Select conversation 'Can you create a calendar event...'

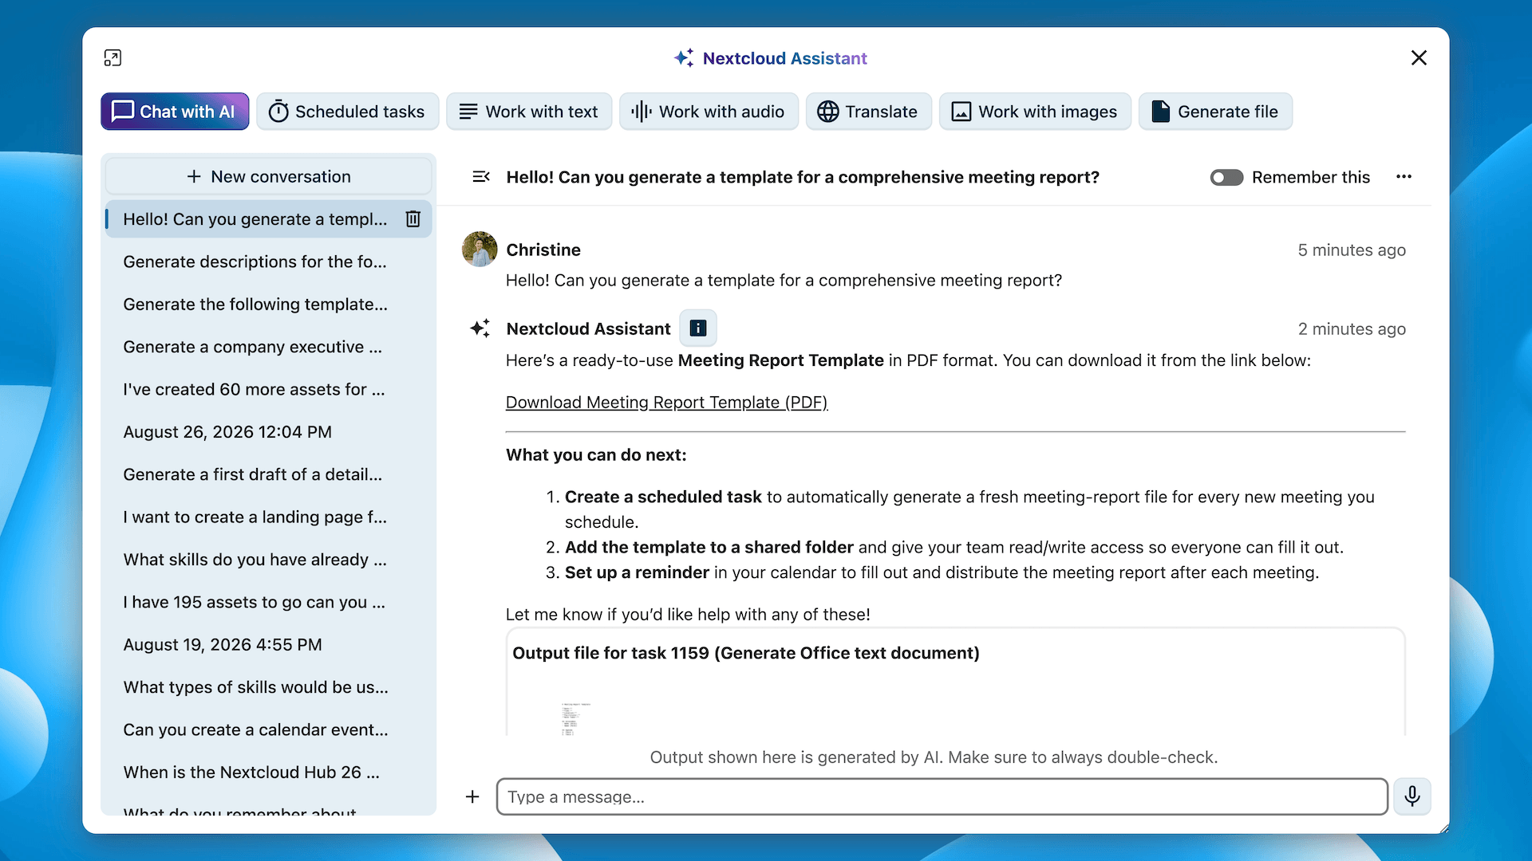click(x=268, y=729)
